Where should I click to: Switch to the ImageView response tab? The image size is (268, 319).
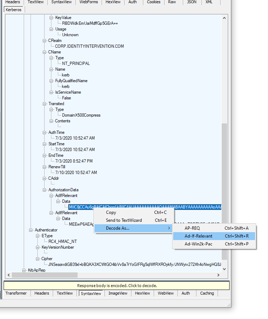click(x=118, y=293)
